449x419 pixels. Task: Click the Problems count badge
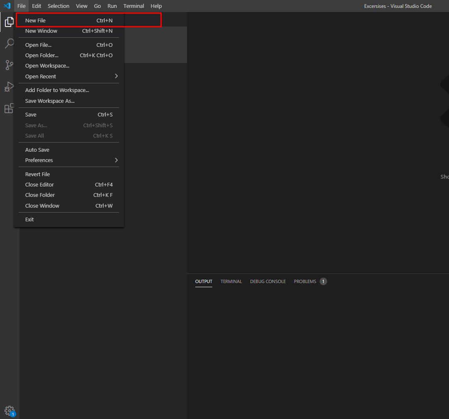tap(323, 281)
